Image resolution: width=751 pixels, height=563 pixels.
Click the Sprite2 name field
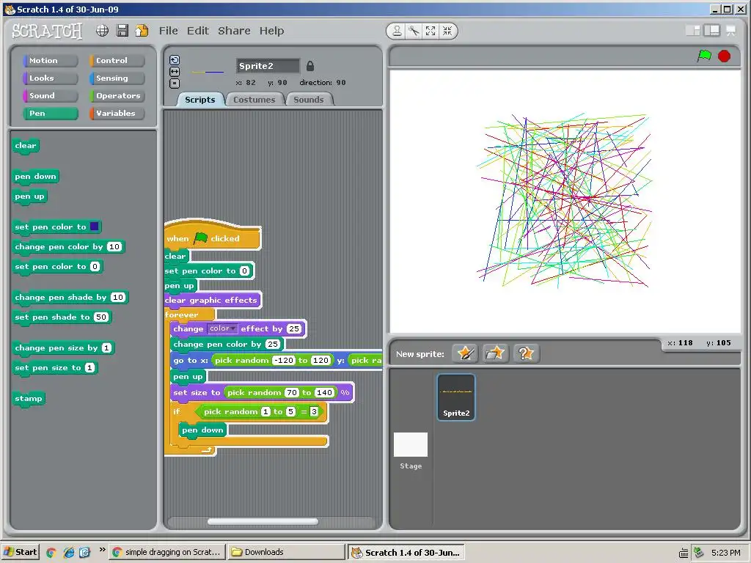[268, 66]
